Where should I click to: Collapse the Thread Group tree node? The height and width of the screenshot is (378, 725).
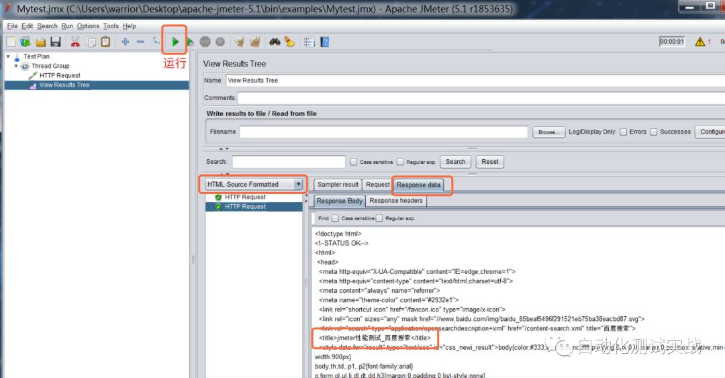(16, 66)
